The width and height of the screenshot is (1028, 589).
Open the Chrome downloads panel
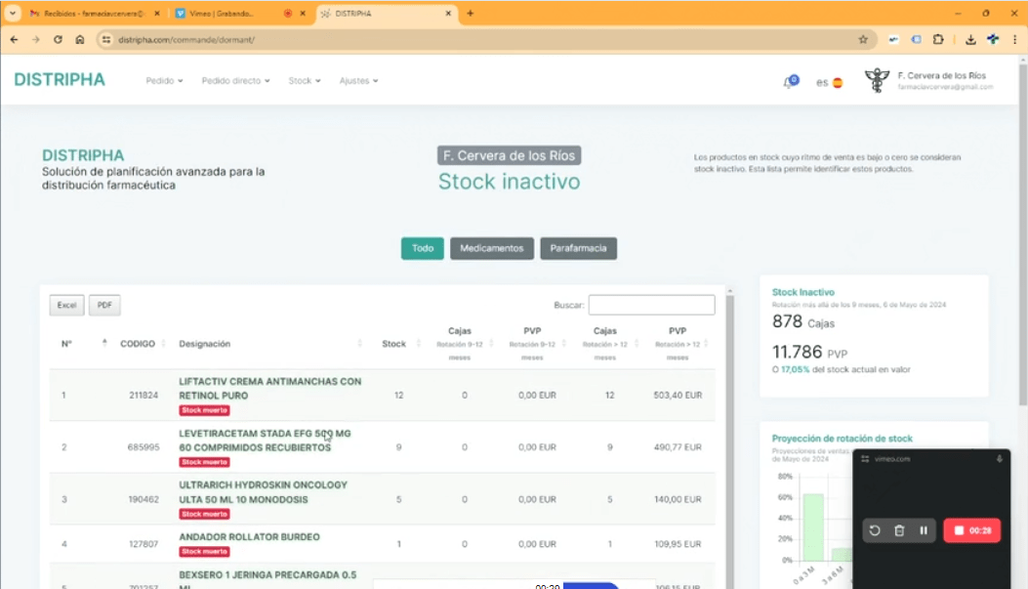pos(970,39)
